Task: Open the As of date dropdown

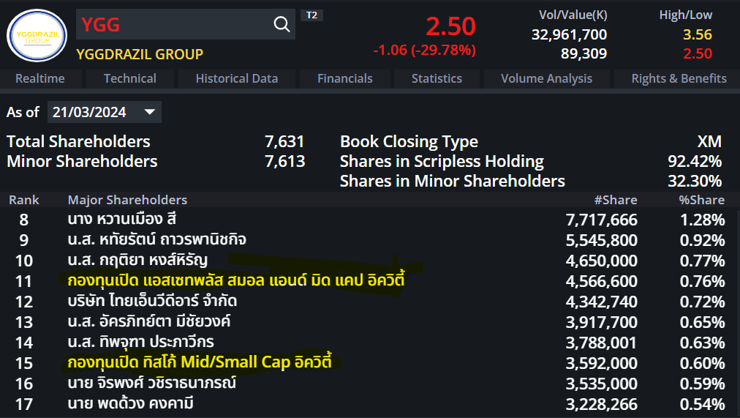Action: pos(150,112)
